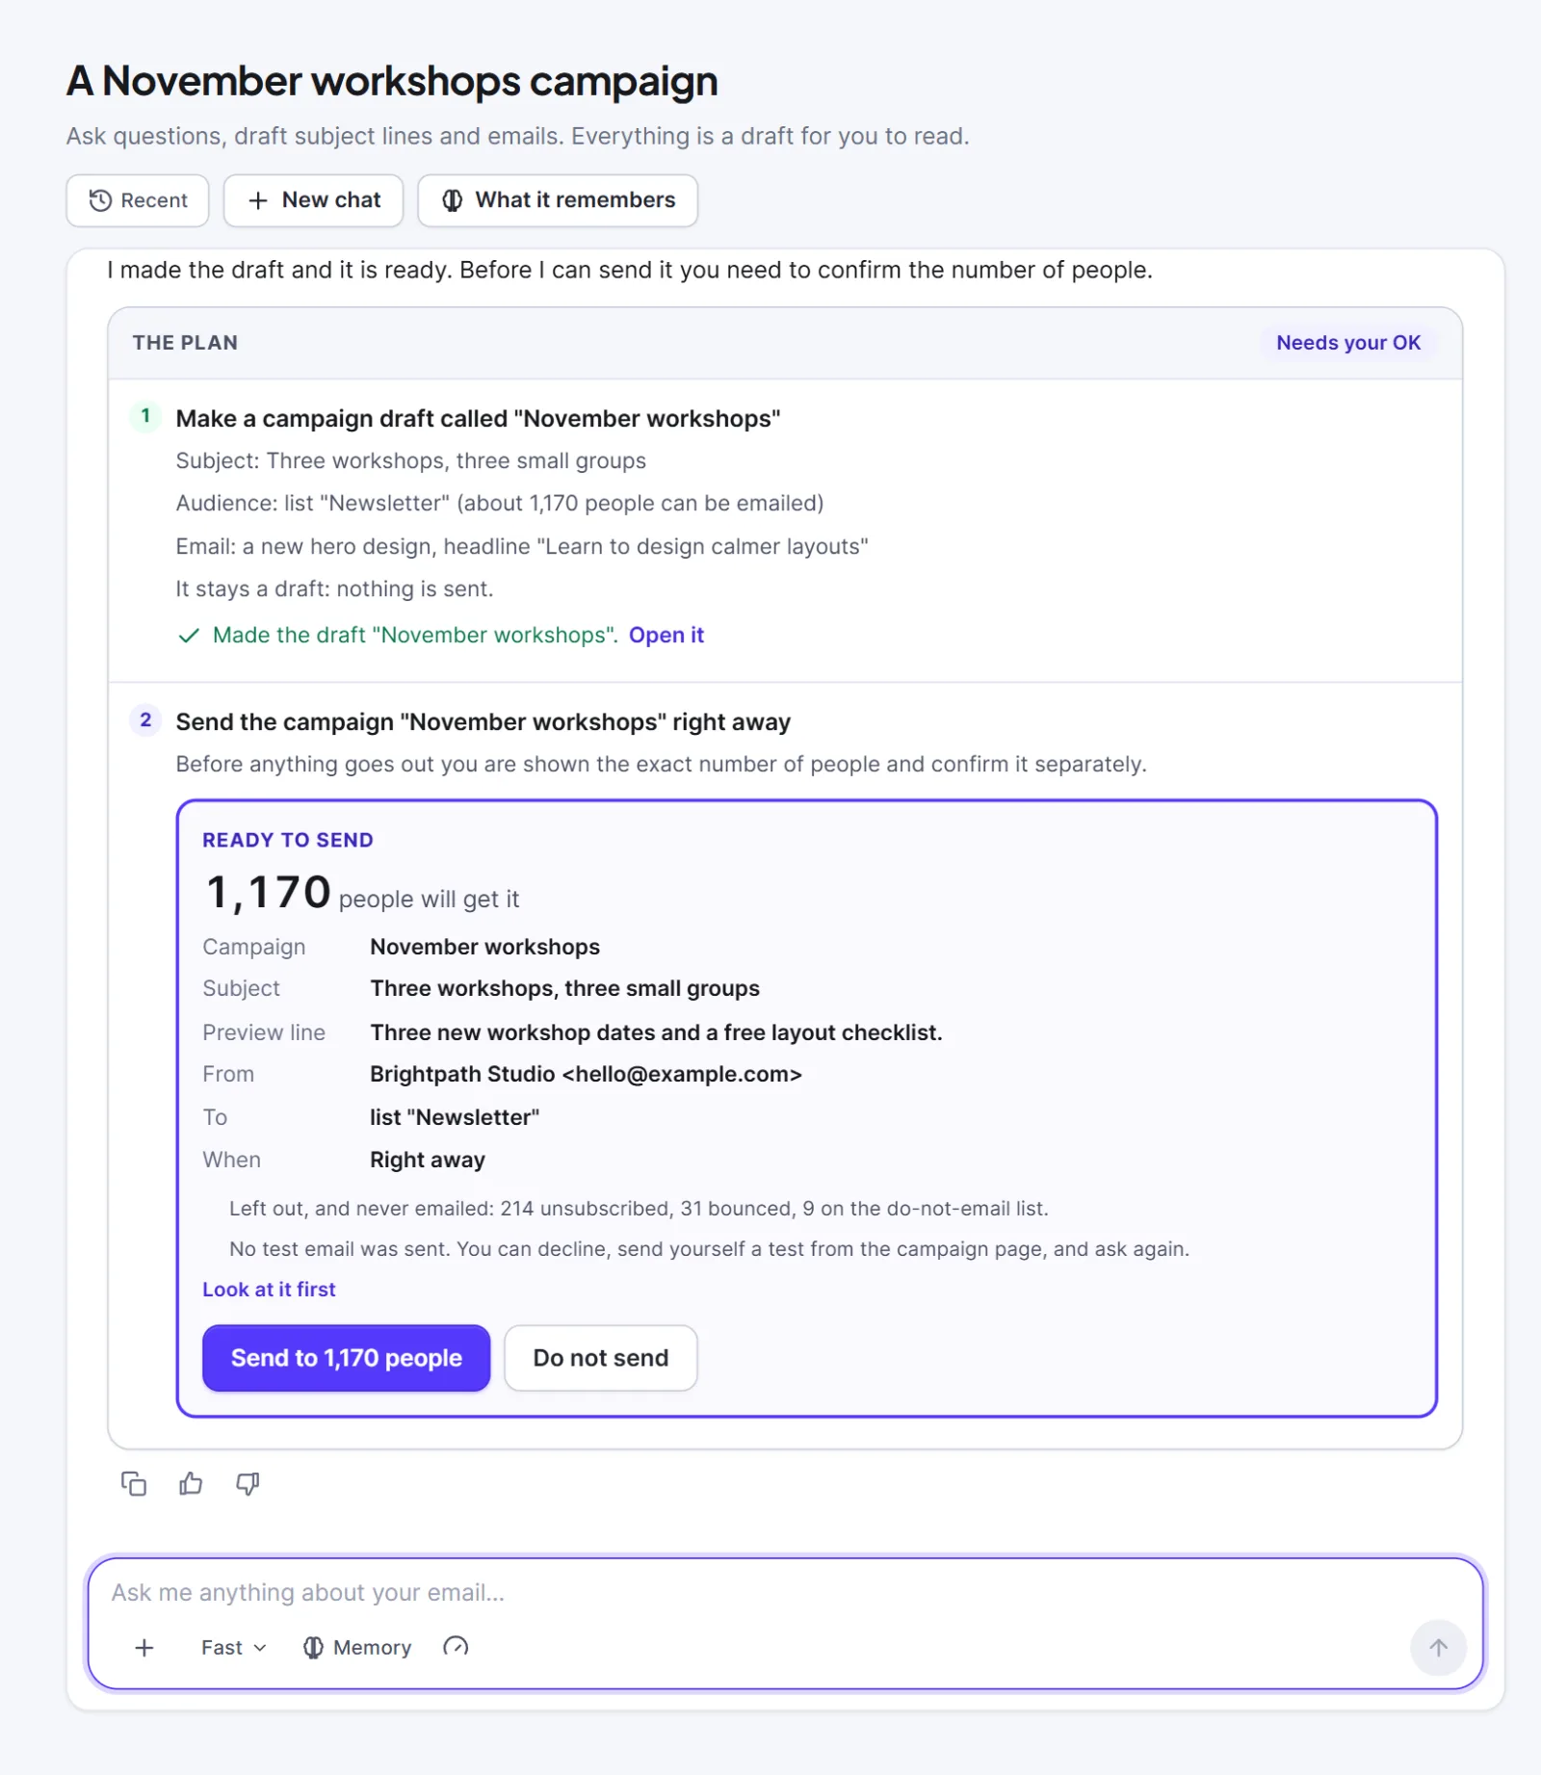The image size is (1541, 1775).
Task: Open What it remembers panel
Action: (x=558, y=200)
